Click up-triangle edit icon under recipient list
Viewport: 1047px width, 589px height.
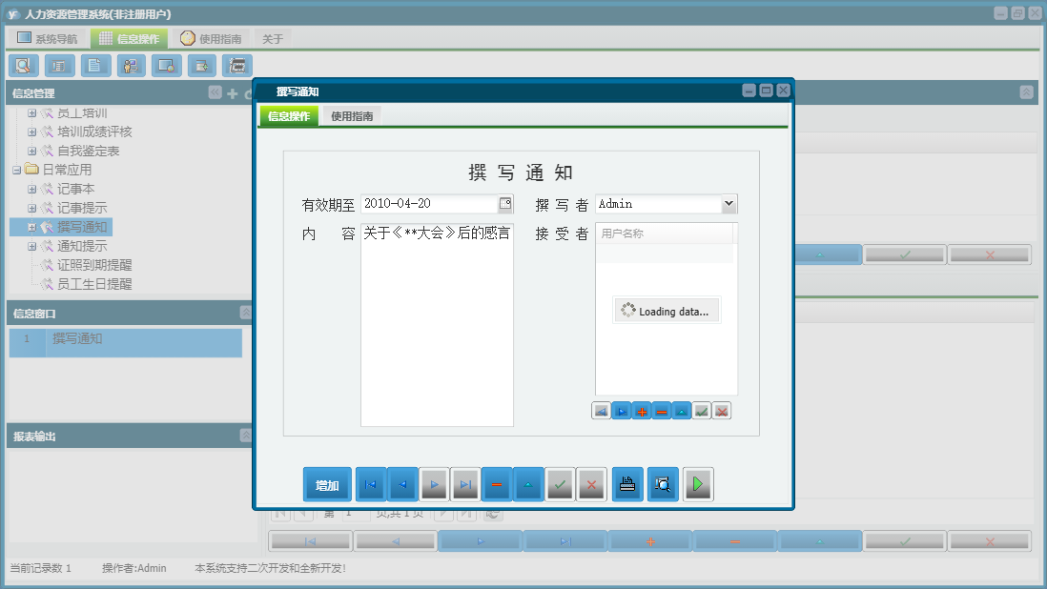point(682,411)
